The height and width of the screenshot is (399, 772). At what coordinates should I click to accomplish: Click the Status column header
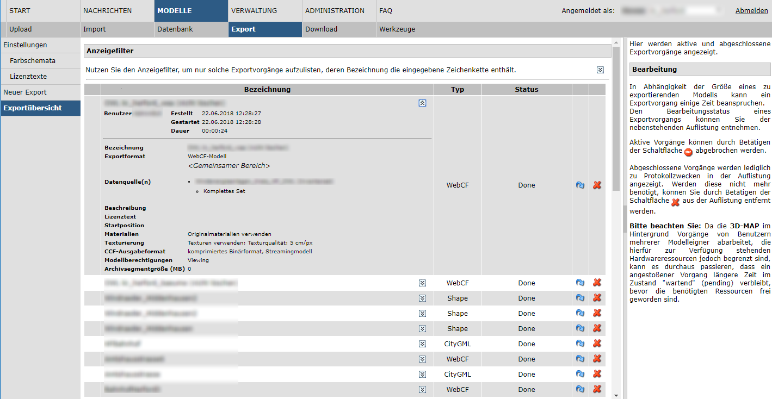tap(527, 90)
